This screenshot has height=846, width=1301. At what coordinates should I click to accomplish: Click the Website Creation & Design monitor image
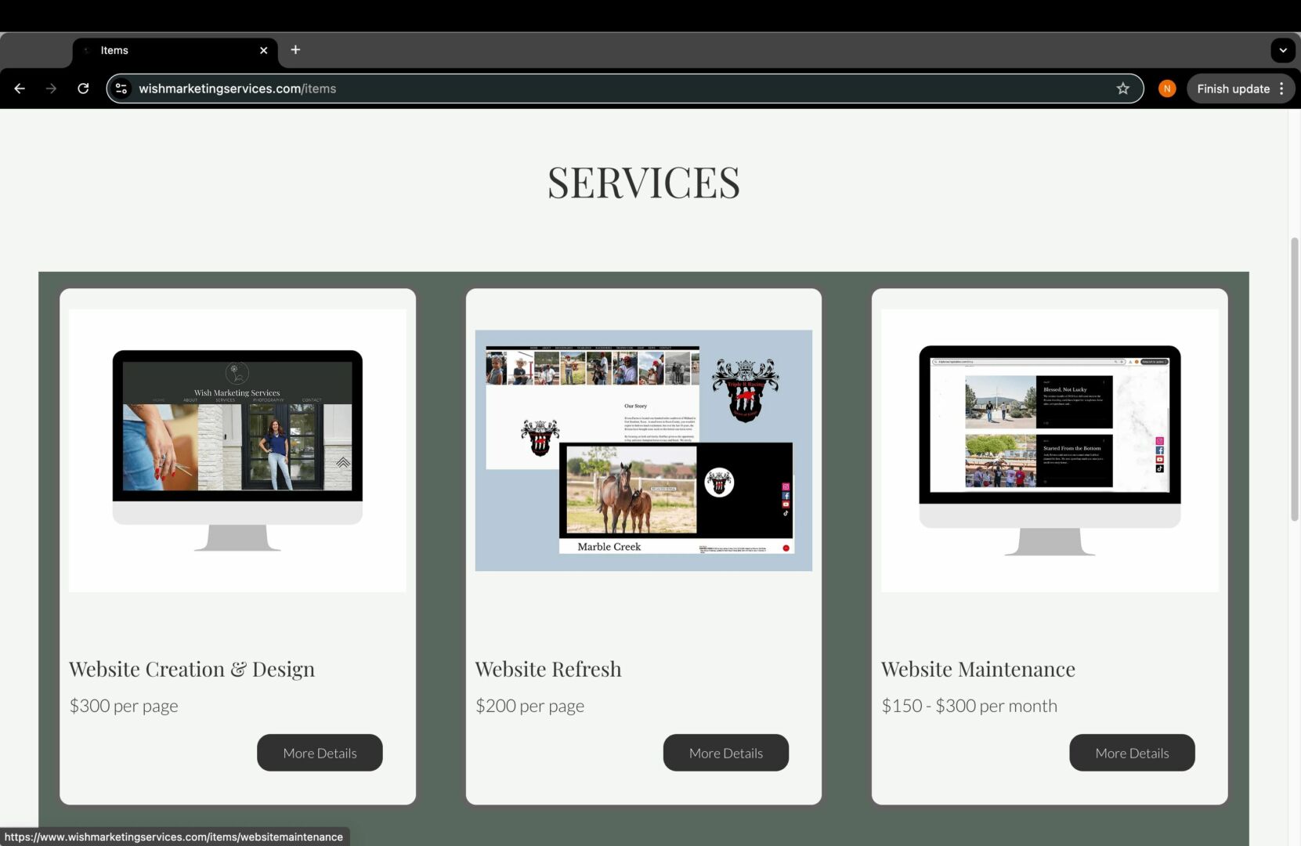[237, 450]
